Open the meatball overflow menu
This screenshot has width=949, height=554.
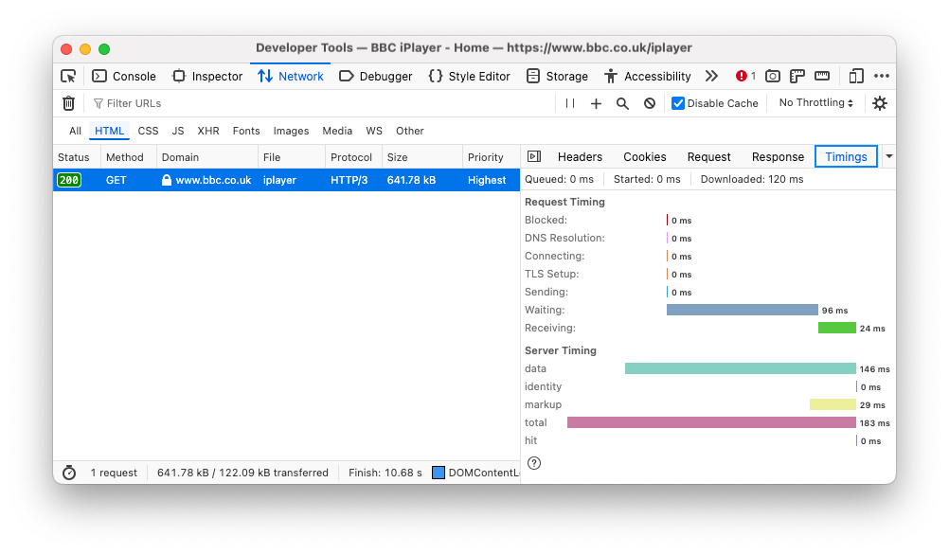tap(882, 76)
